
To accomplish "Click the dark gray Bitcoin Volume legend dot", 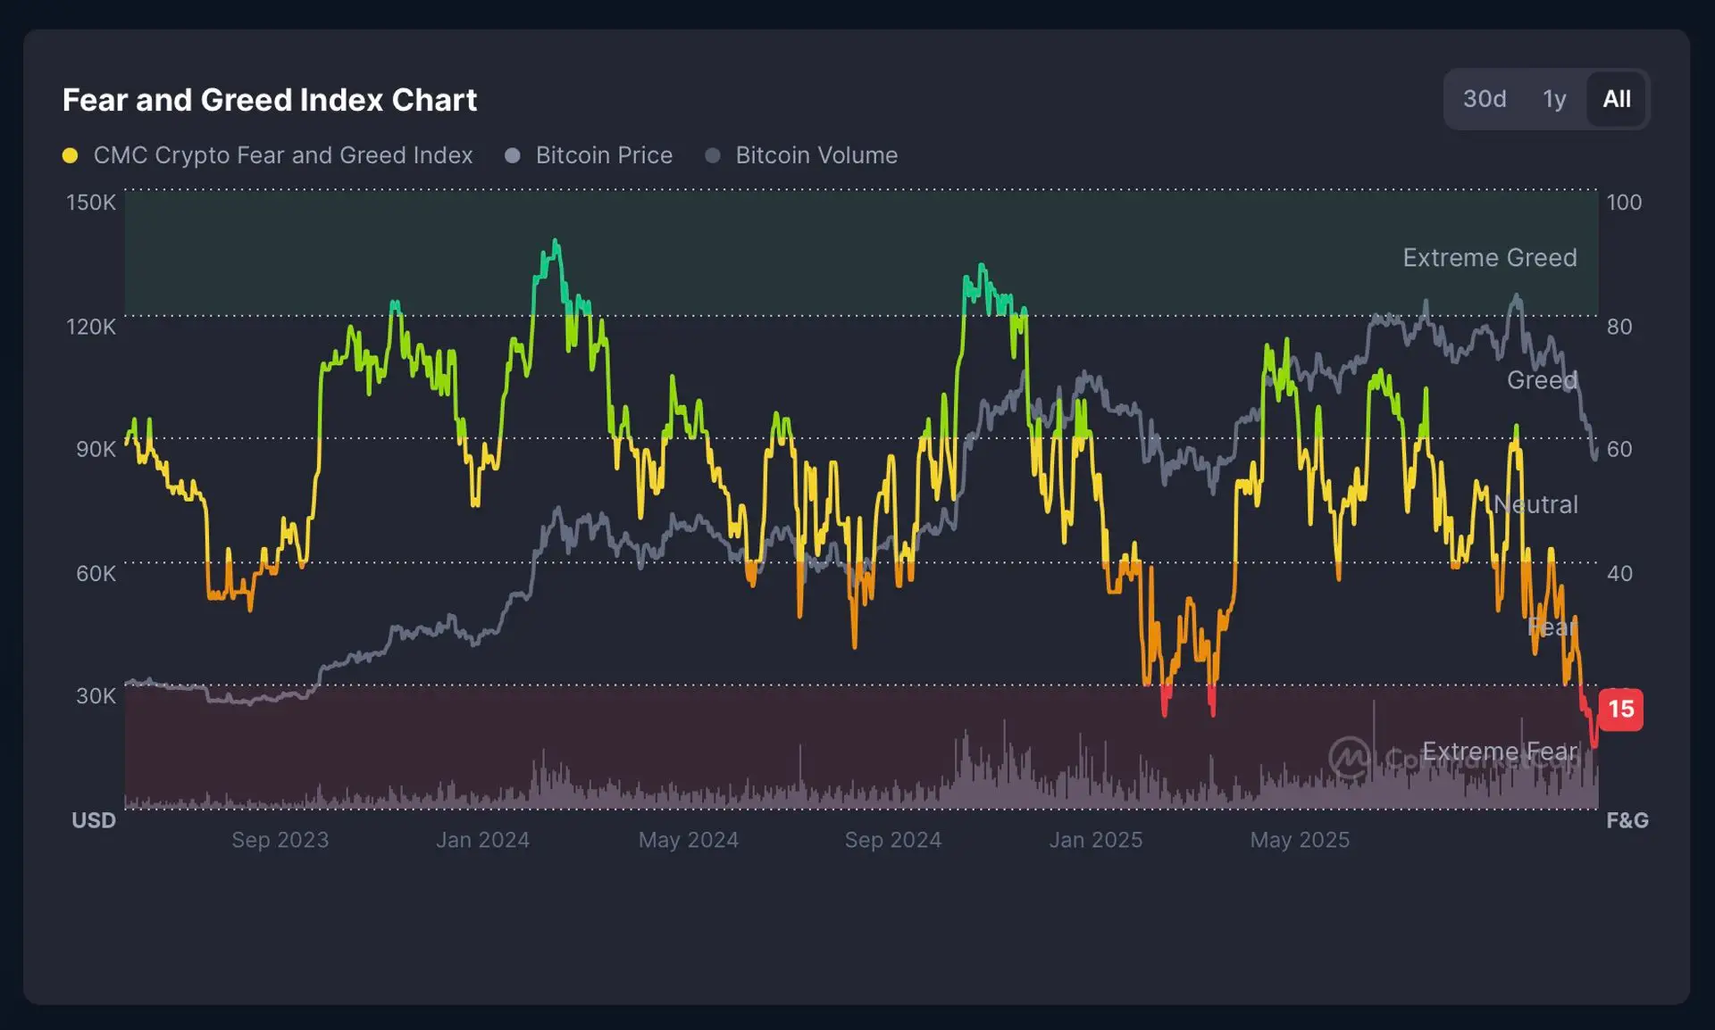I will (x=713, y=155).
